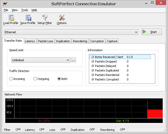Select the Bytes Received / Sent row
Viewport: 168px width, 134px height.
click(120, 57)
